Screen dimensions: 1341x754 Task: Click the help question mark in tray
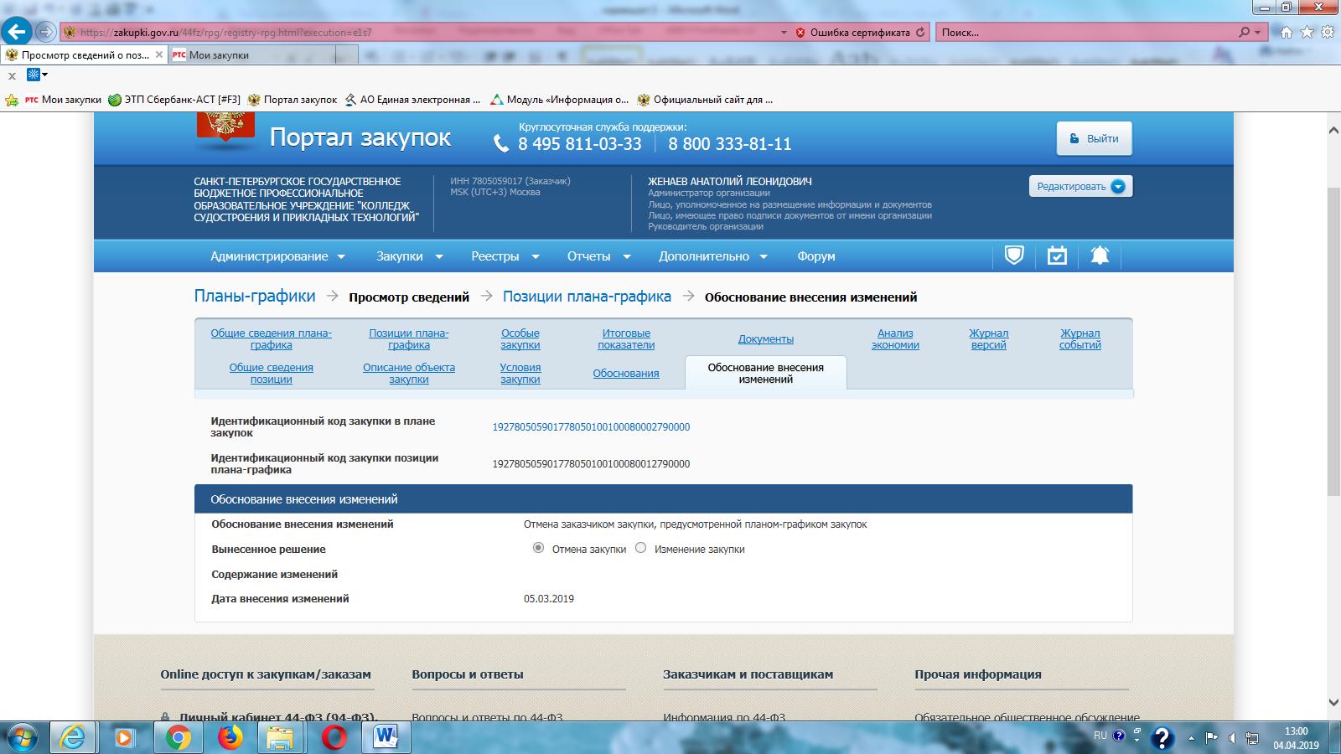[x=1162, y=737]
